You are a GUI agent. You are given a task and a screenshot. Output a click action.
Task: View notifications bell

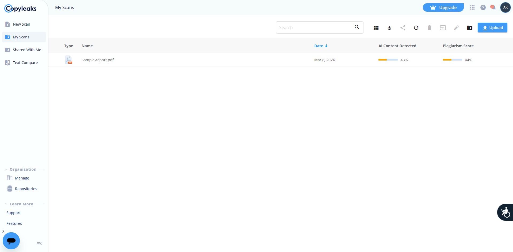pos(493,7)
